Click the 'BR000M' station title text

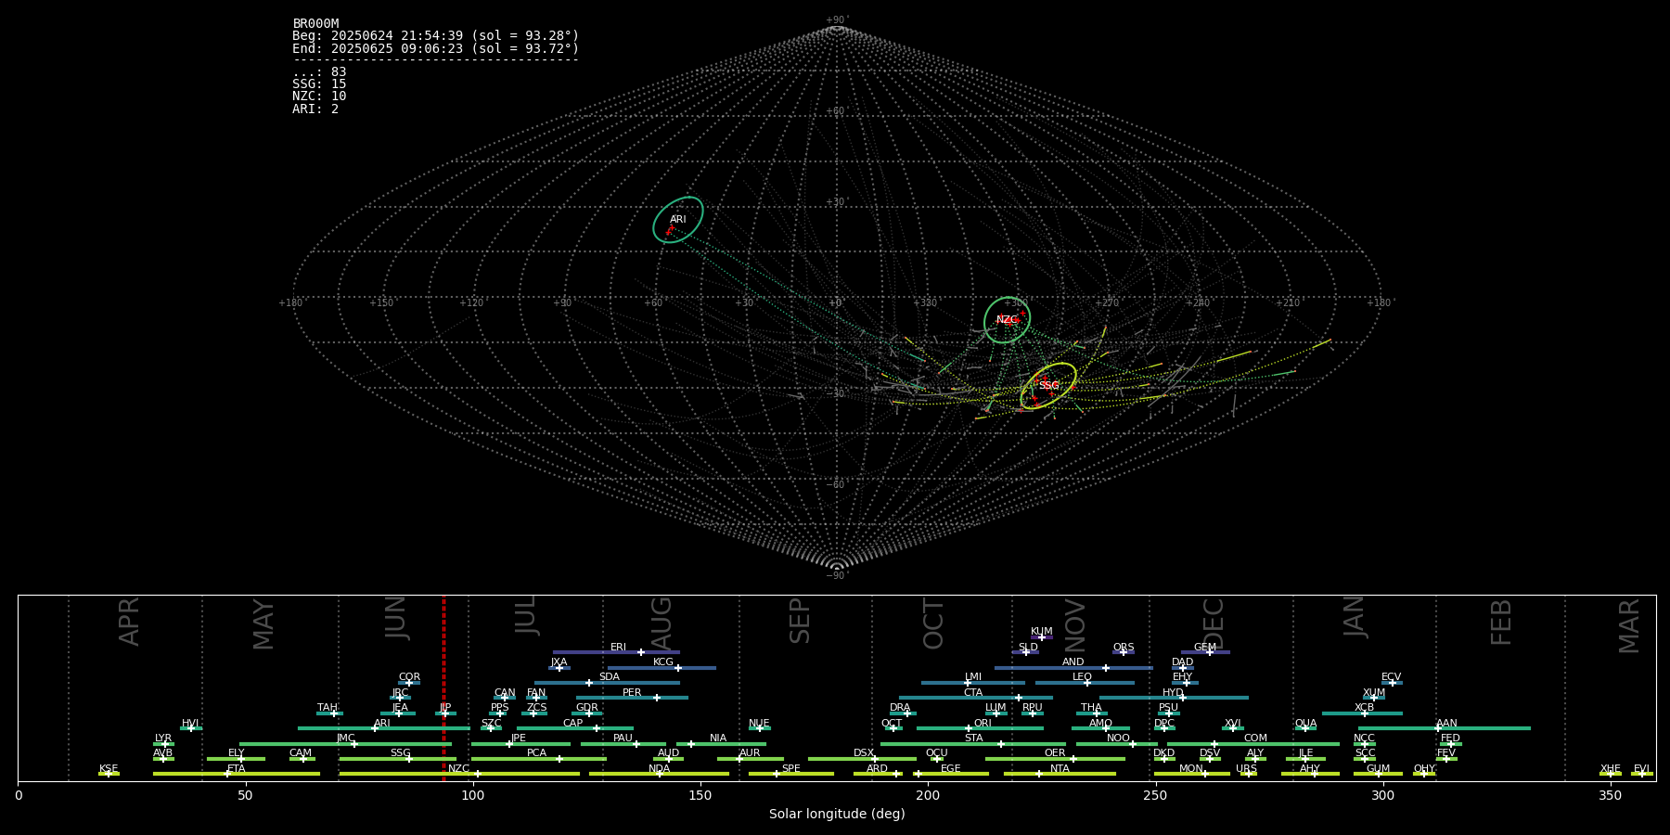[x=315, y=24]
